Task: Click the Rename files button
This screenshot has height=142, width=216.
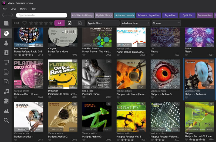Action: 205,15
